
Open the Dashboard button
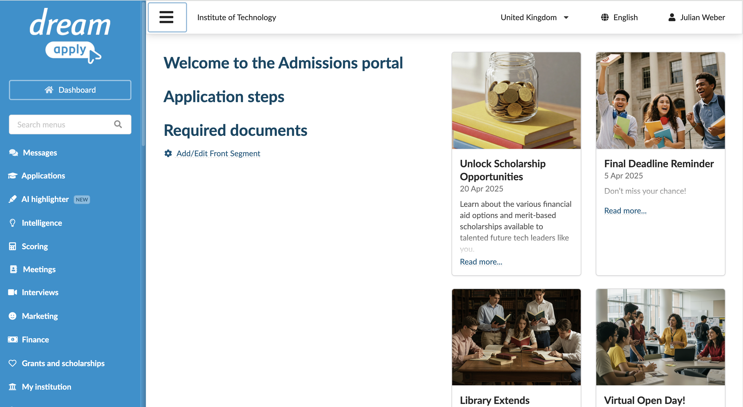70,90
